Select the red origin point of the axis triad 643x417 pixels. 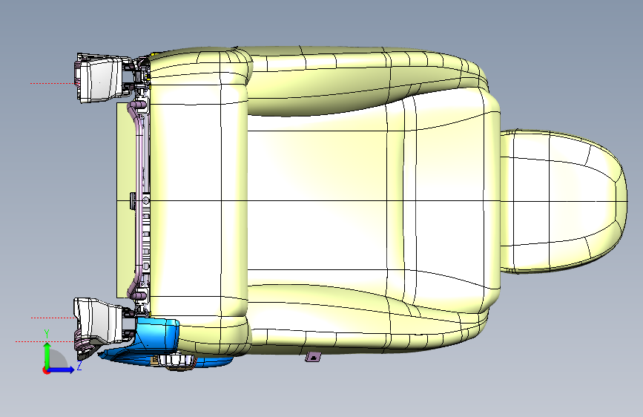coord(46,370)
